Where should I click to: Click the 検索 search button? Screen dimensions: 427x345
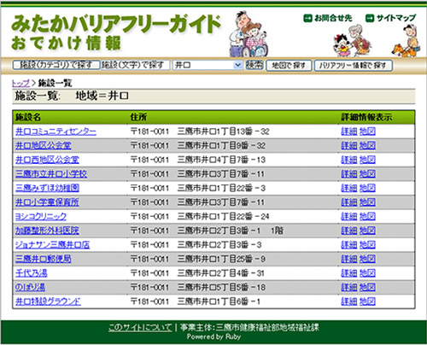254,65
